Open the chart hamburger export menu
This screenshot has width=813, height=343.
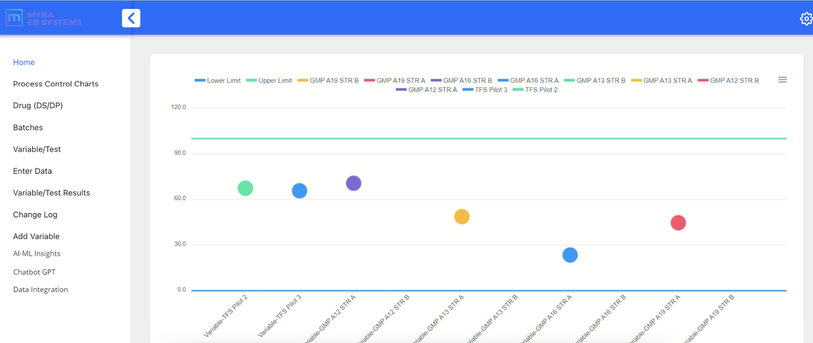[783, 80]
